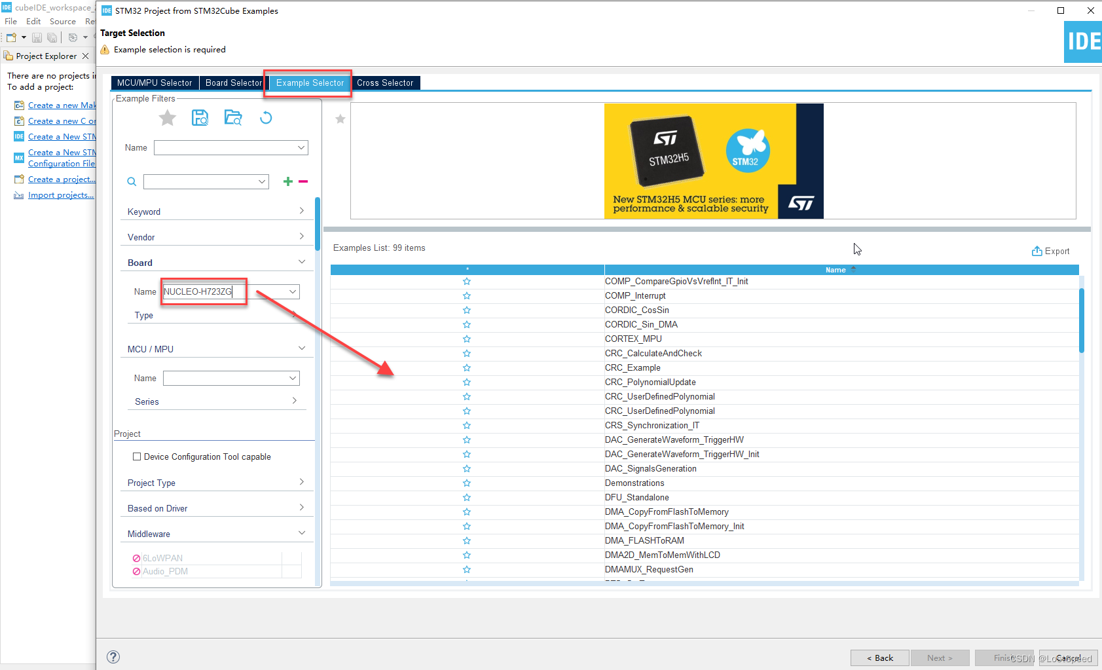Image resolution: width=1102 pixels, height=670 pixels.
Task: Star the CORDIC_Sin_DMA example
Action: pyautogui.click(x=467, y=324)
